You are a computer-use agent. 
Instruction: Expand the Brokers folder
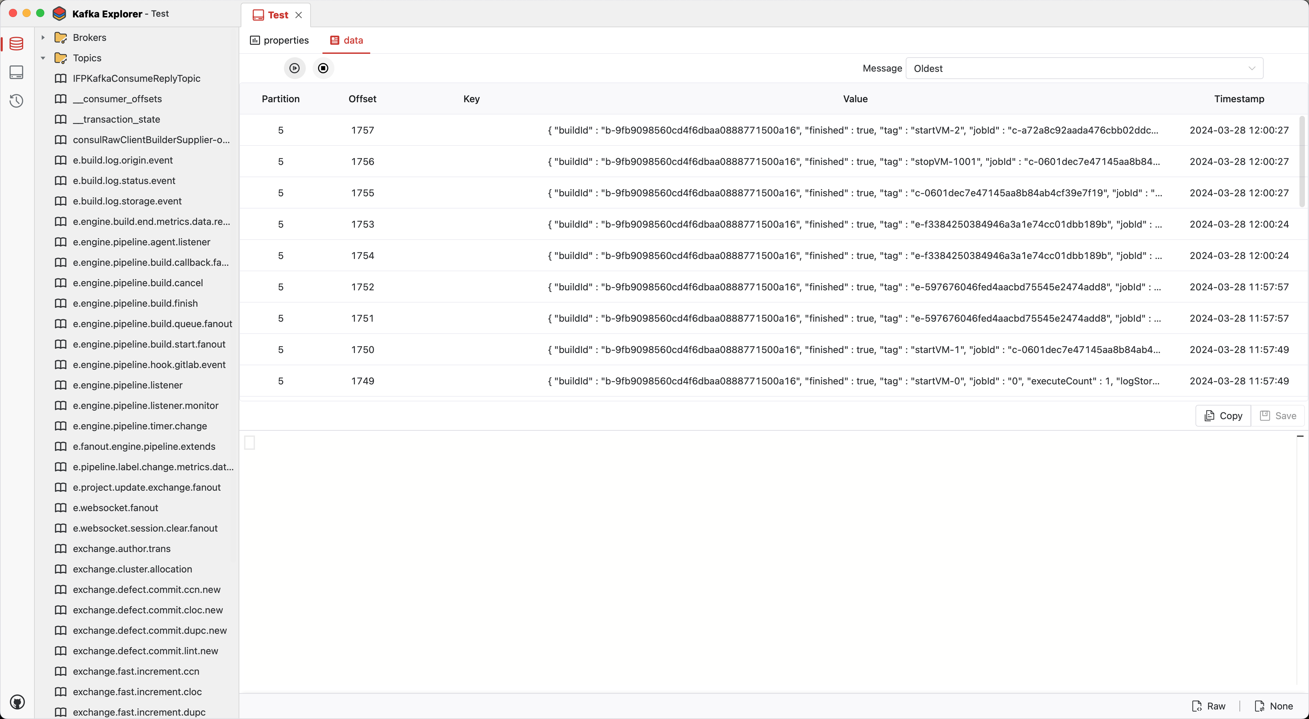pos(43,37)
